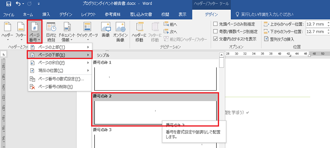Open ページの上部 (Top of Page) submenu

click(x=60, y=47)
